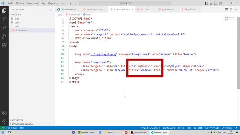240x135 pixels.
Task: Switch to the Chrome Document taskbar window
Action: (x=86, y=132)
